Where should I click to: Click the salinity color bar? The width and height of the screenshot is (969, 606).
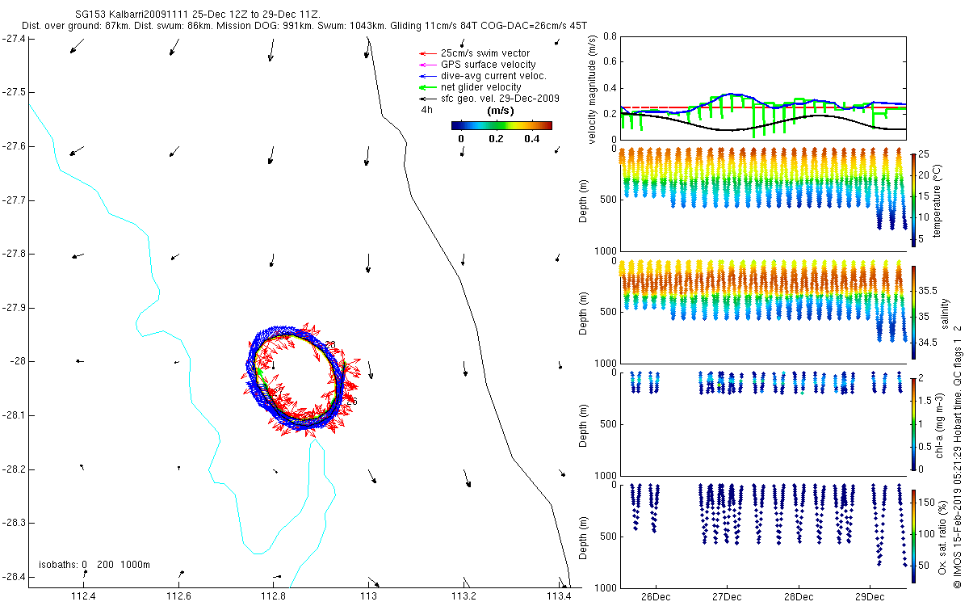[x=912, y=312]
